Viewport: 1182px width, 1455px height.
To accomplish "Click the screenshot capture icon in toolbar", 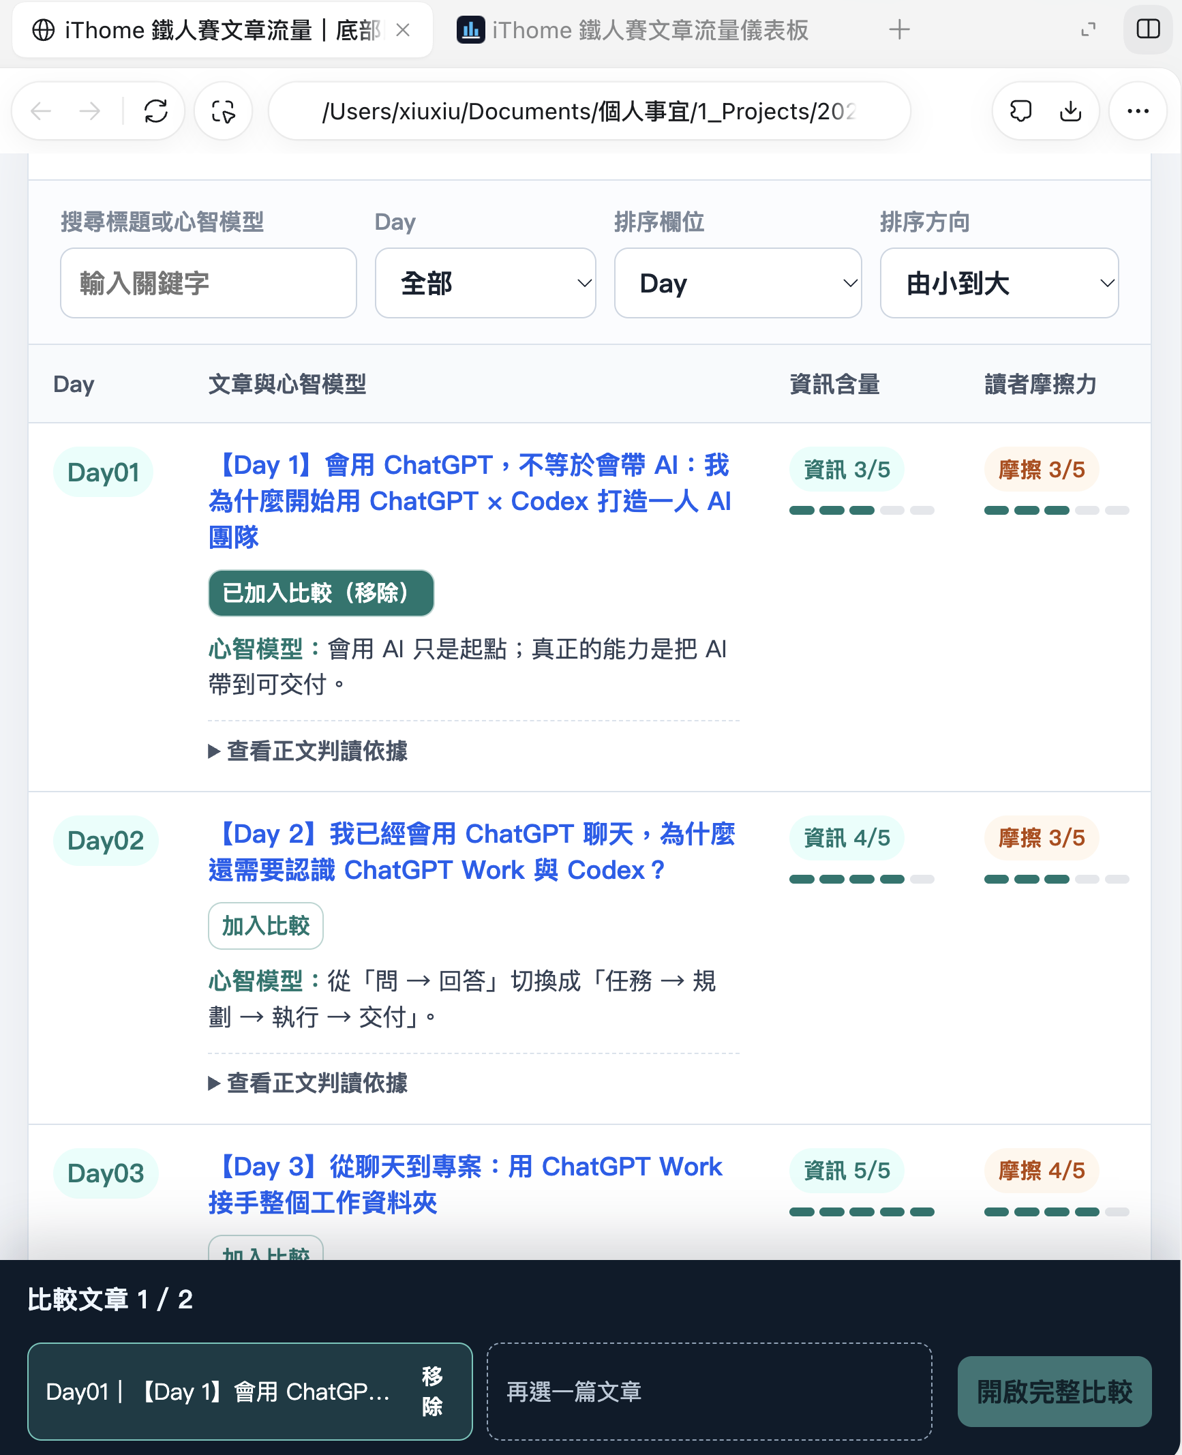I will 224,111.
